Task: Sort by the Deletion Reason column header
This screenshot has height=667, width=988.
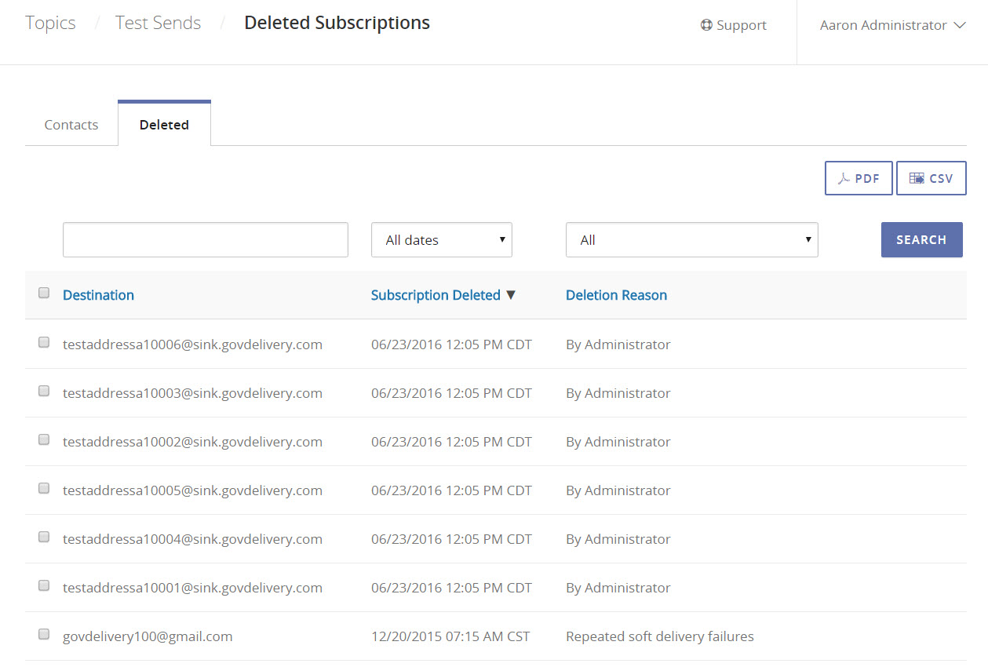Action: [616, 295]
